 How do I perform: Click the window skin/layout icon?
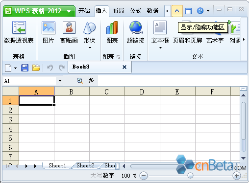tap(188, 11)
